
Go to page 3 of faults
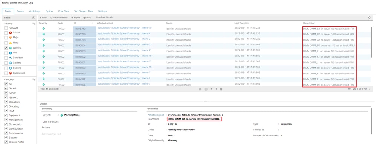(216, 89)
